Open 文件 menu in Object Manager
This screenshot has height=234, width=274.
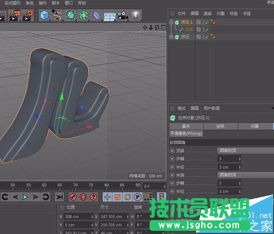pyautogui.click(x=181, y=13)
